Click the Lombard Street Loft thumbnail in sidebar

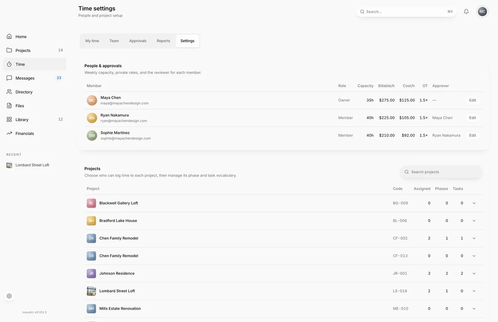(x=9, y=165)
